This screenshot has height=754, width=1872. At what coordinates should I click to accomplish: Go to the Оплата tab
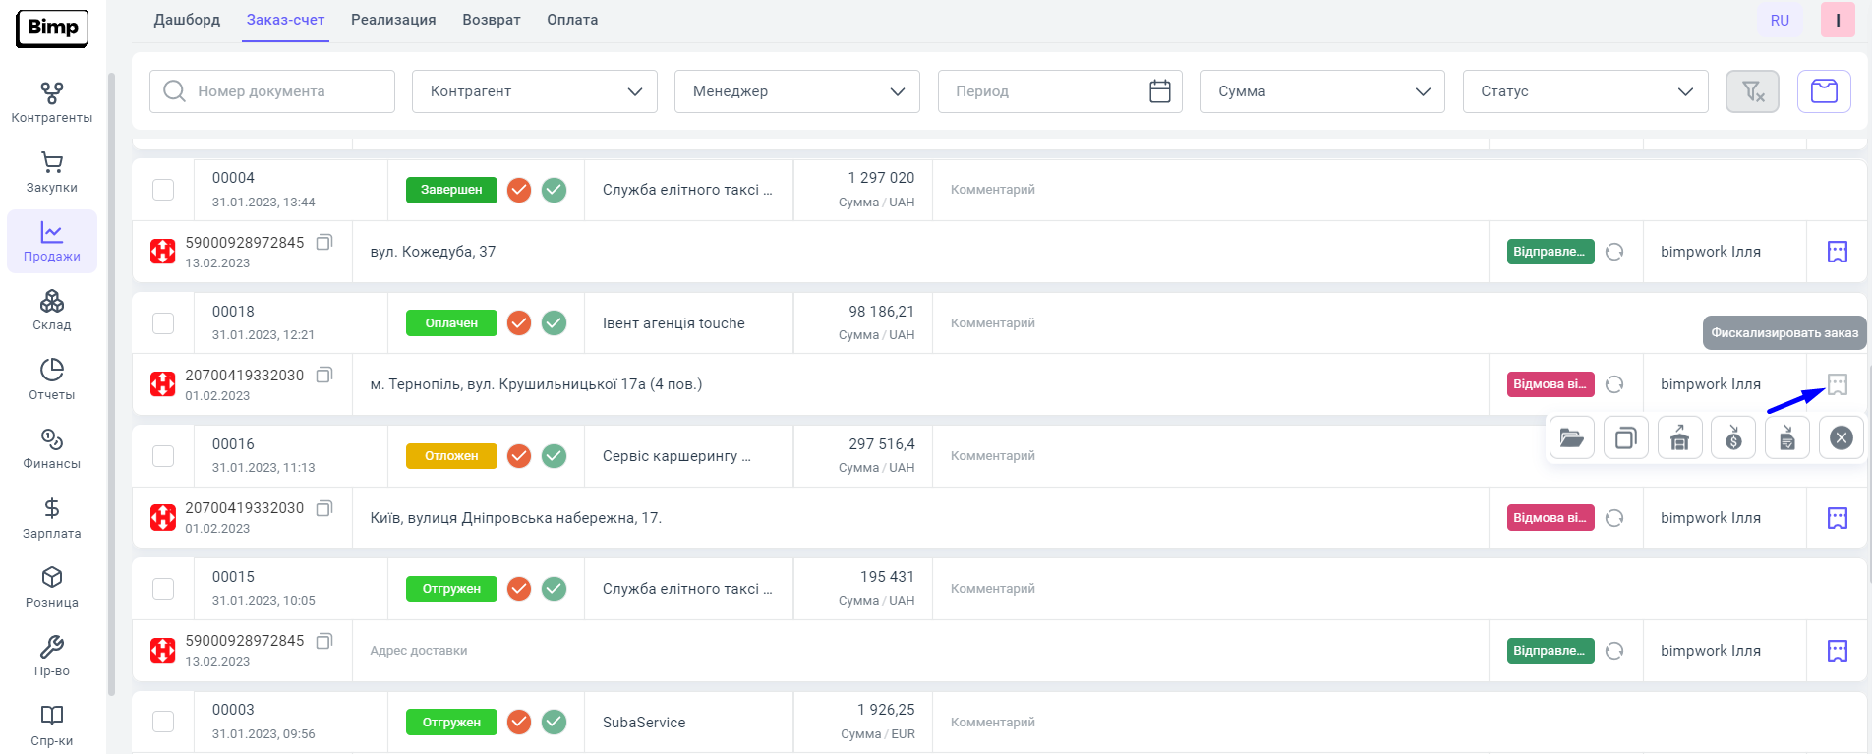click(x=572, y=20)
